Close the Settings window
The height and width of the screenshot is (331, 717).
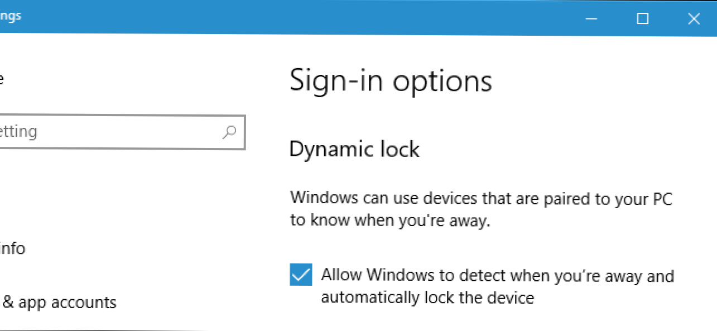[694, 18]
